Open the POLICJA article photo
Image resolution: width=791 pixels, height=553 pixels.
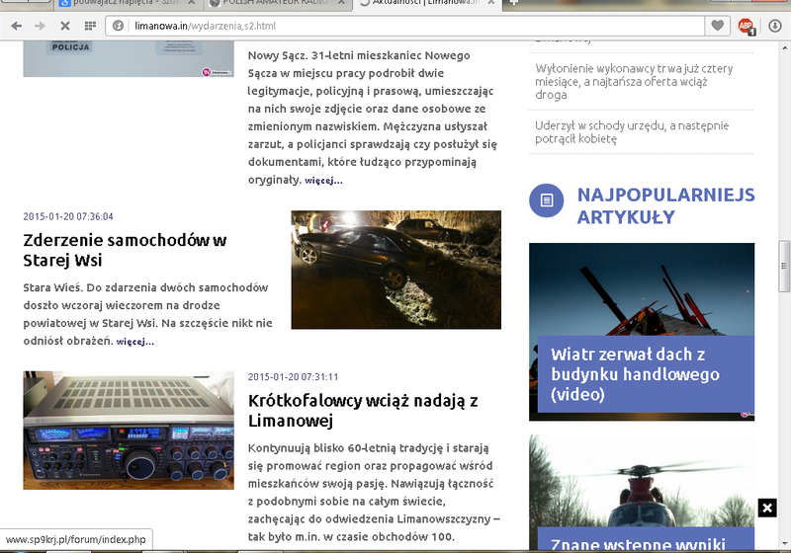129,59
